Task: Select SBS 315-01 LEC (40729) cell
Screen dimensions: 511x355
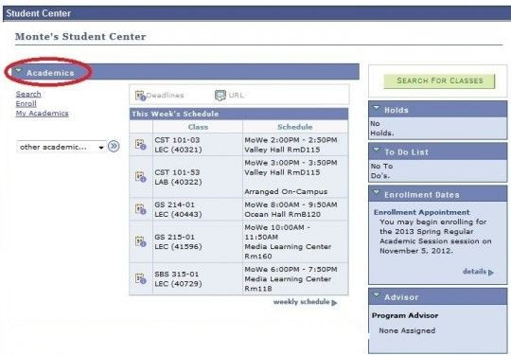Action: 198,279
